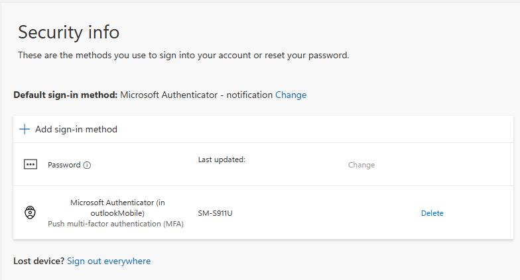Click the Microsoft Authenticator lock icon

[31, 212]
